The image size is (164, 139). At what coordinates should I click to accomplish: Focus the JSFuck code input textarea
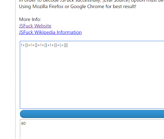pyautogui.click(x=92, y=75)
